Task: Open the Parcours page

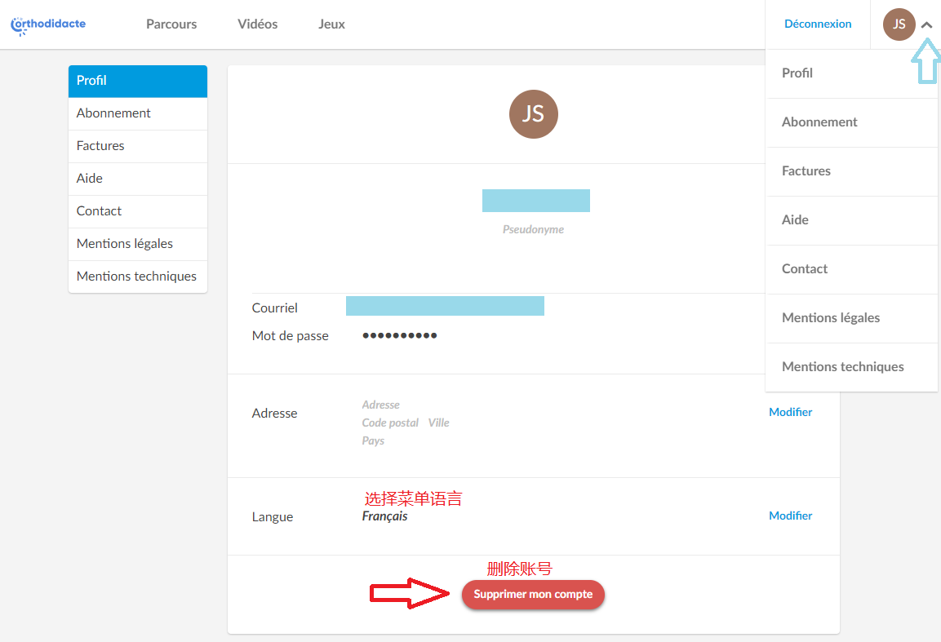Action: [x=171, y=24]
